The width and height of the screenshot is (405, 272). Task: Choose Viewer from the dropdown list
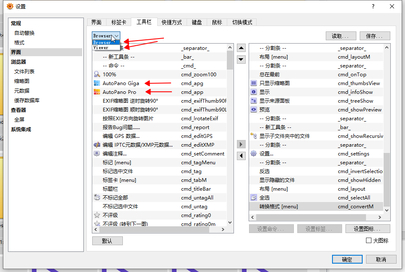(x=106, y=47)
